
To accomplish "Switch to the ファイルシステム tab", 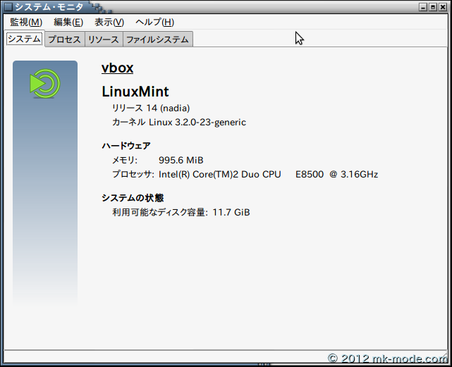I will click(157, 39).
